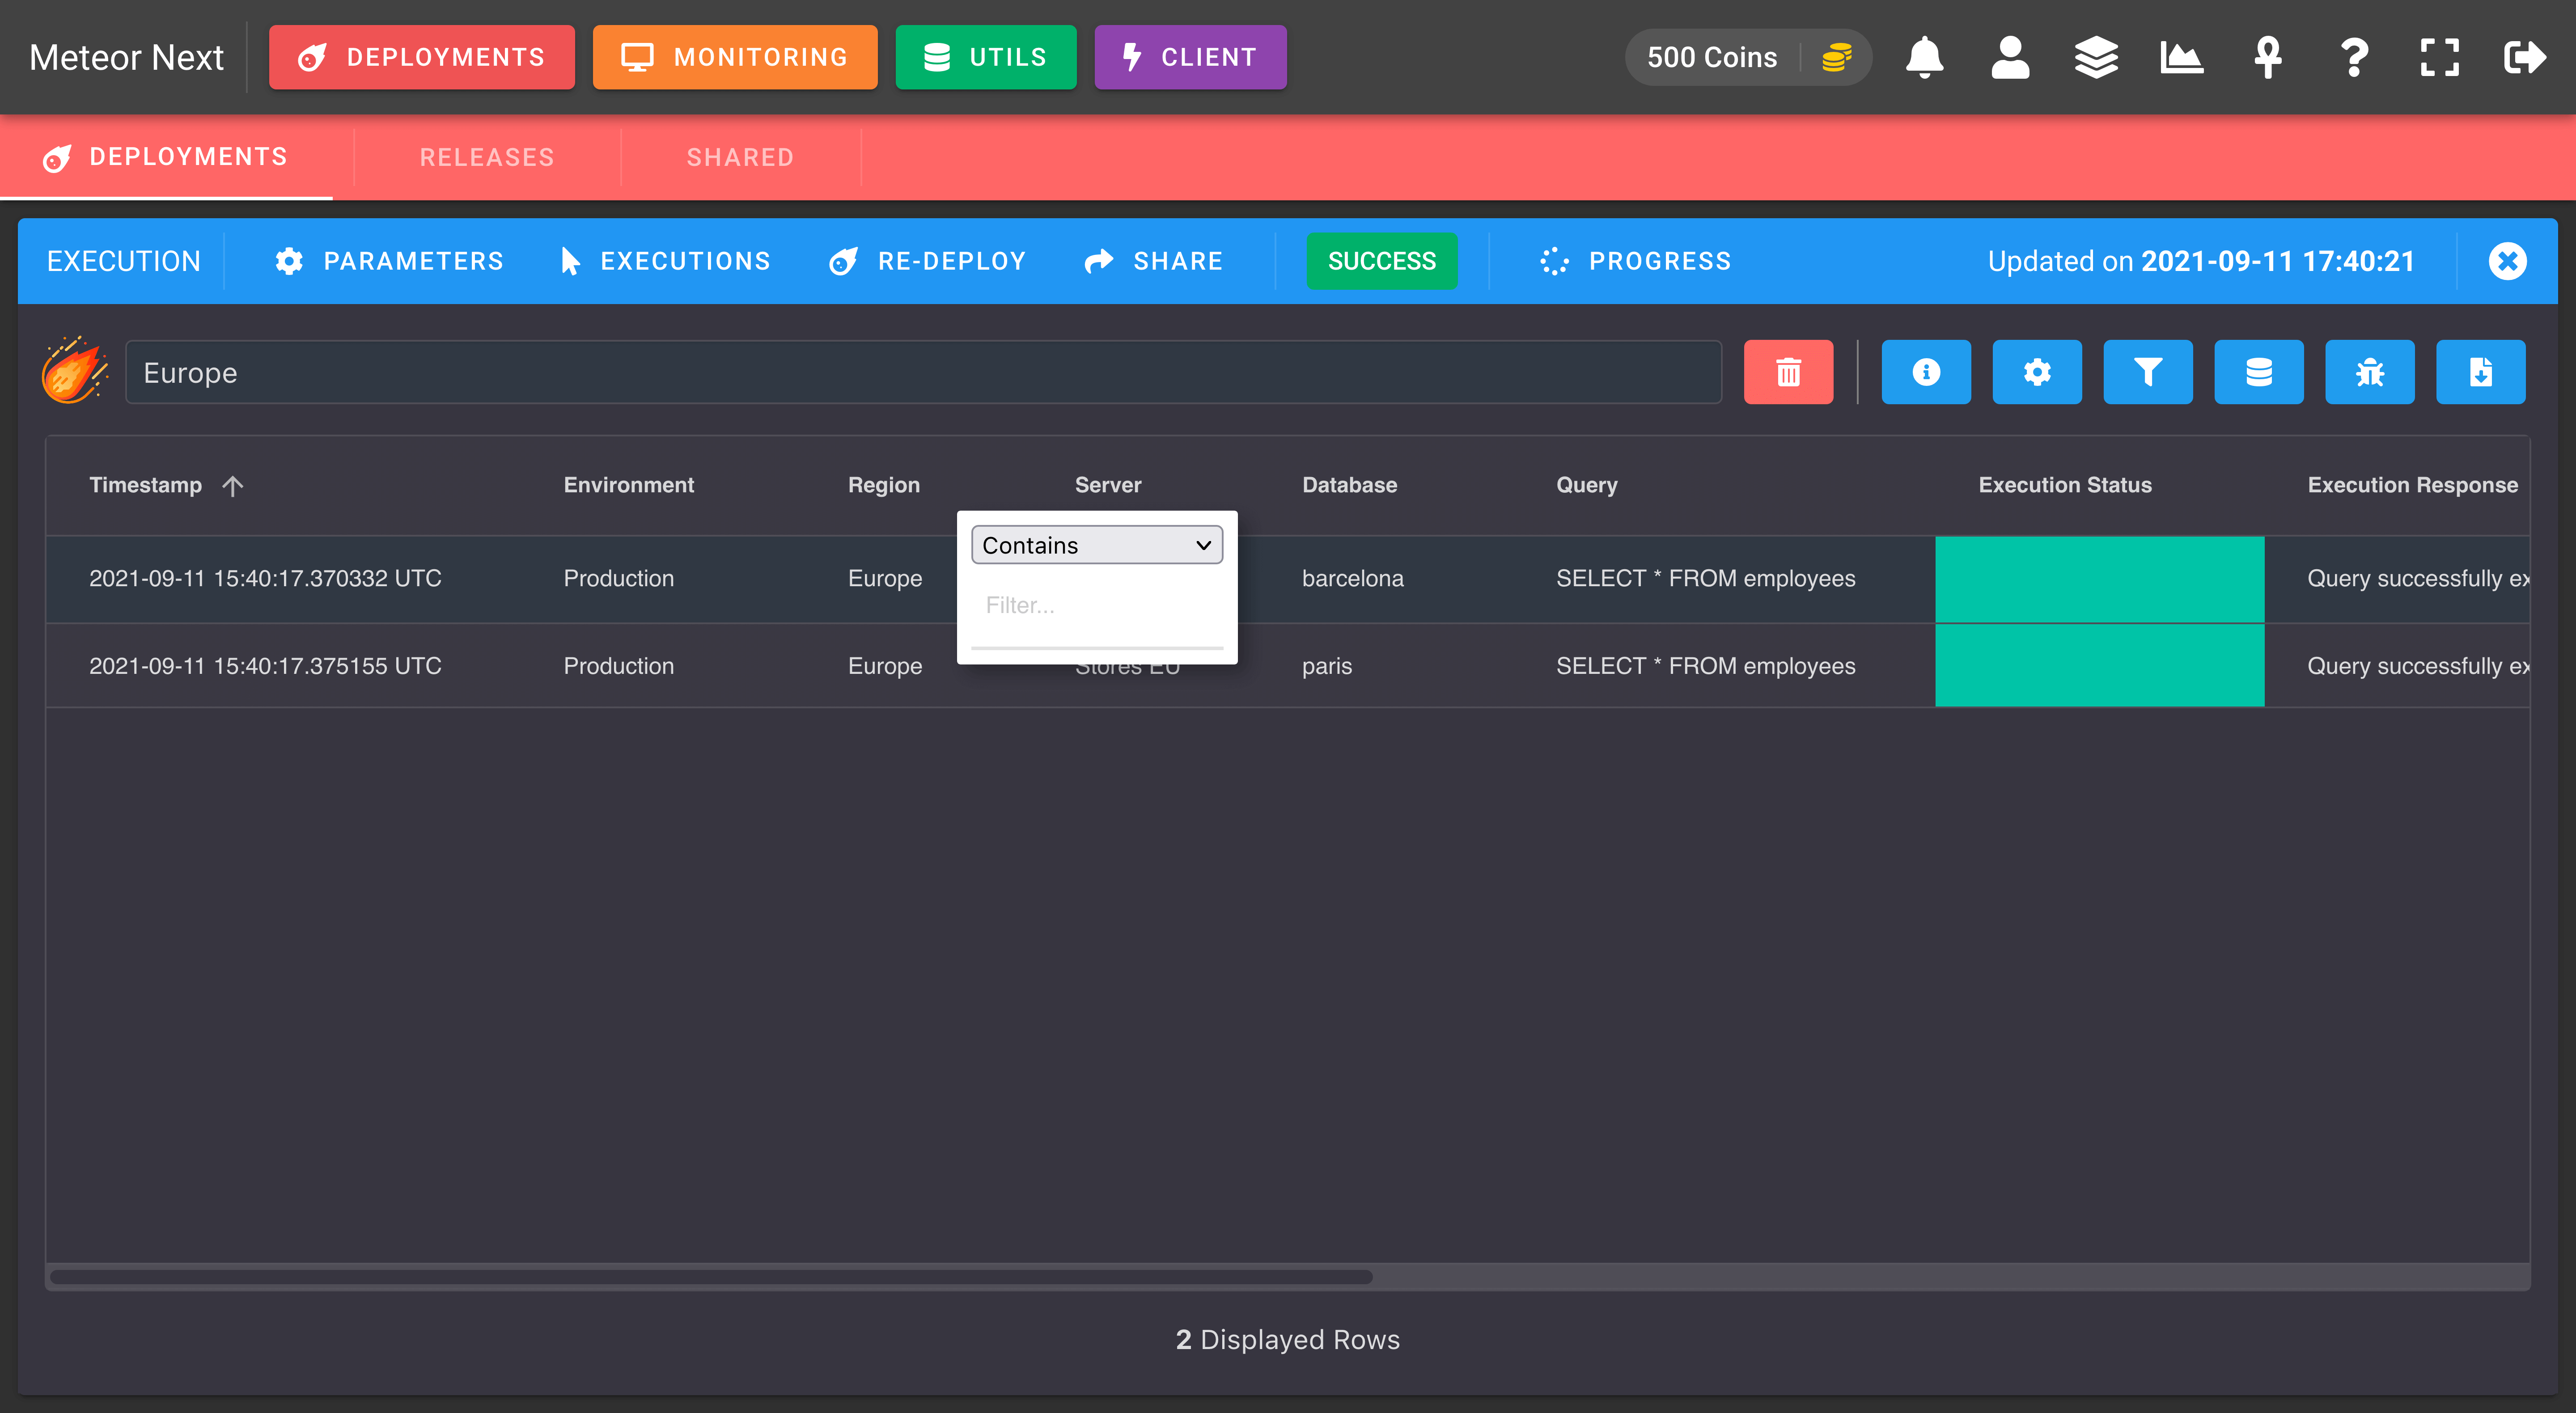Click the Filter... text input
2576x1413 pixels.
click(1097, 605)
